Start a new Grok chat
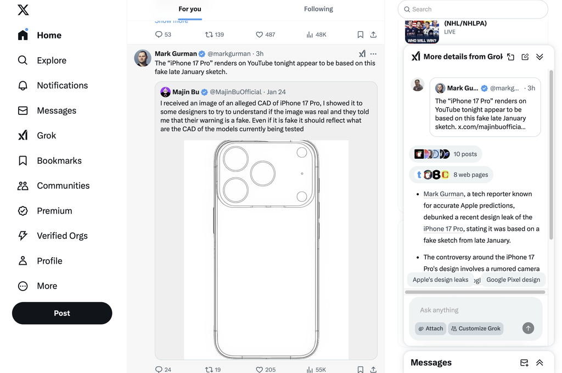This screenshot has height=373, width=562. [x=525, y=57]
